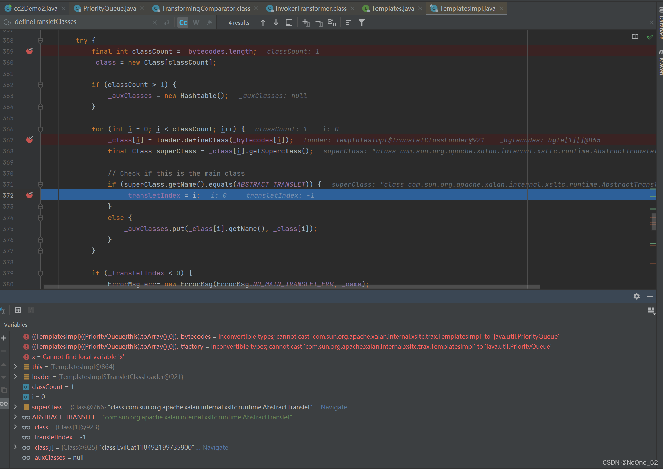Toggle match case Cc search option
This screenshot has height=469, width=663.
[183, 22]
